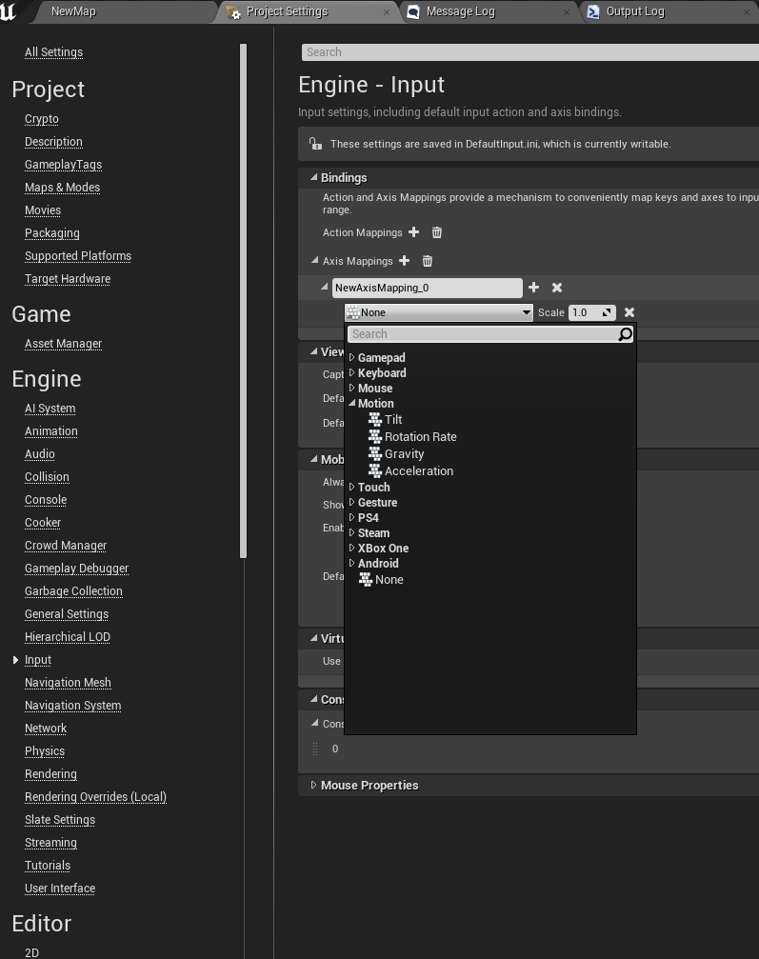Delete all Axis Mappings via the trash icon
The height and width of the screenshot is (959, 759).
427,261
